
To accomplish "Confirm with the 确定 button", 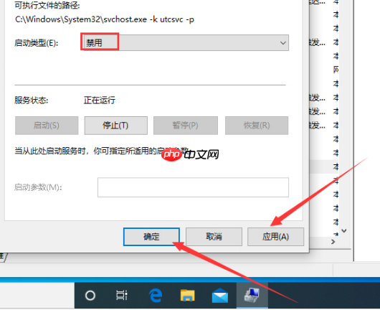I will 151,237.
